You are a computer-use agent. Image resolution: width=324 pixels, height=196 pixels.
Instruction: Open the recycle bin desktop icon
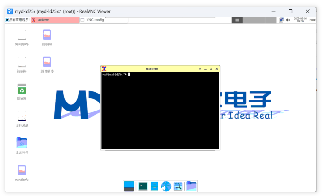coord(22,89)
